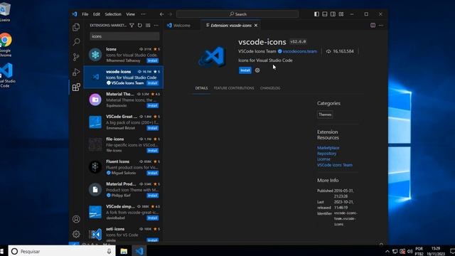
Task: Switch to the DETAILS tab
Action: 201,88
